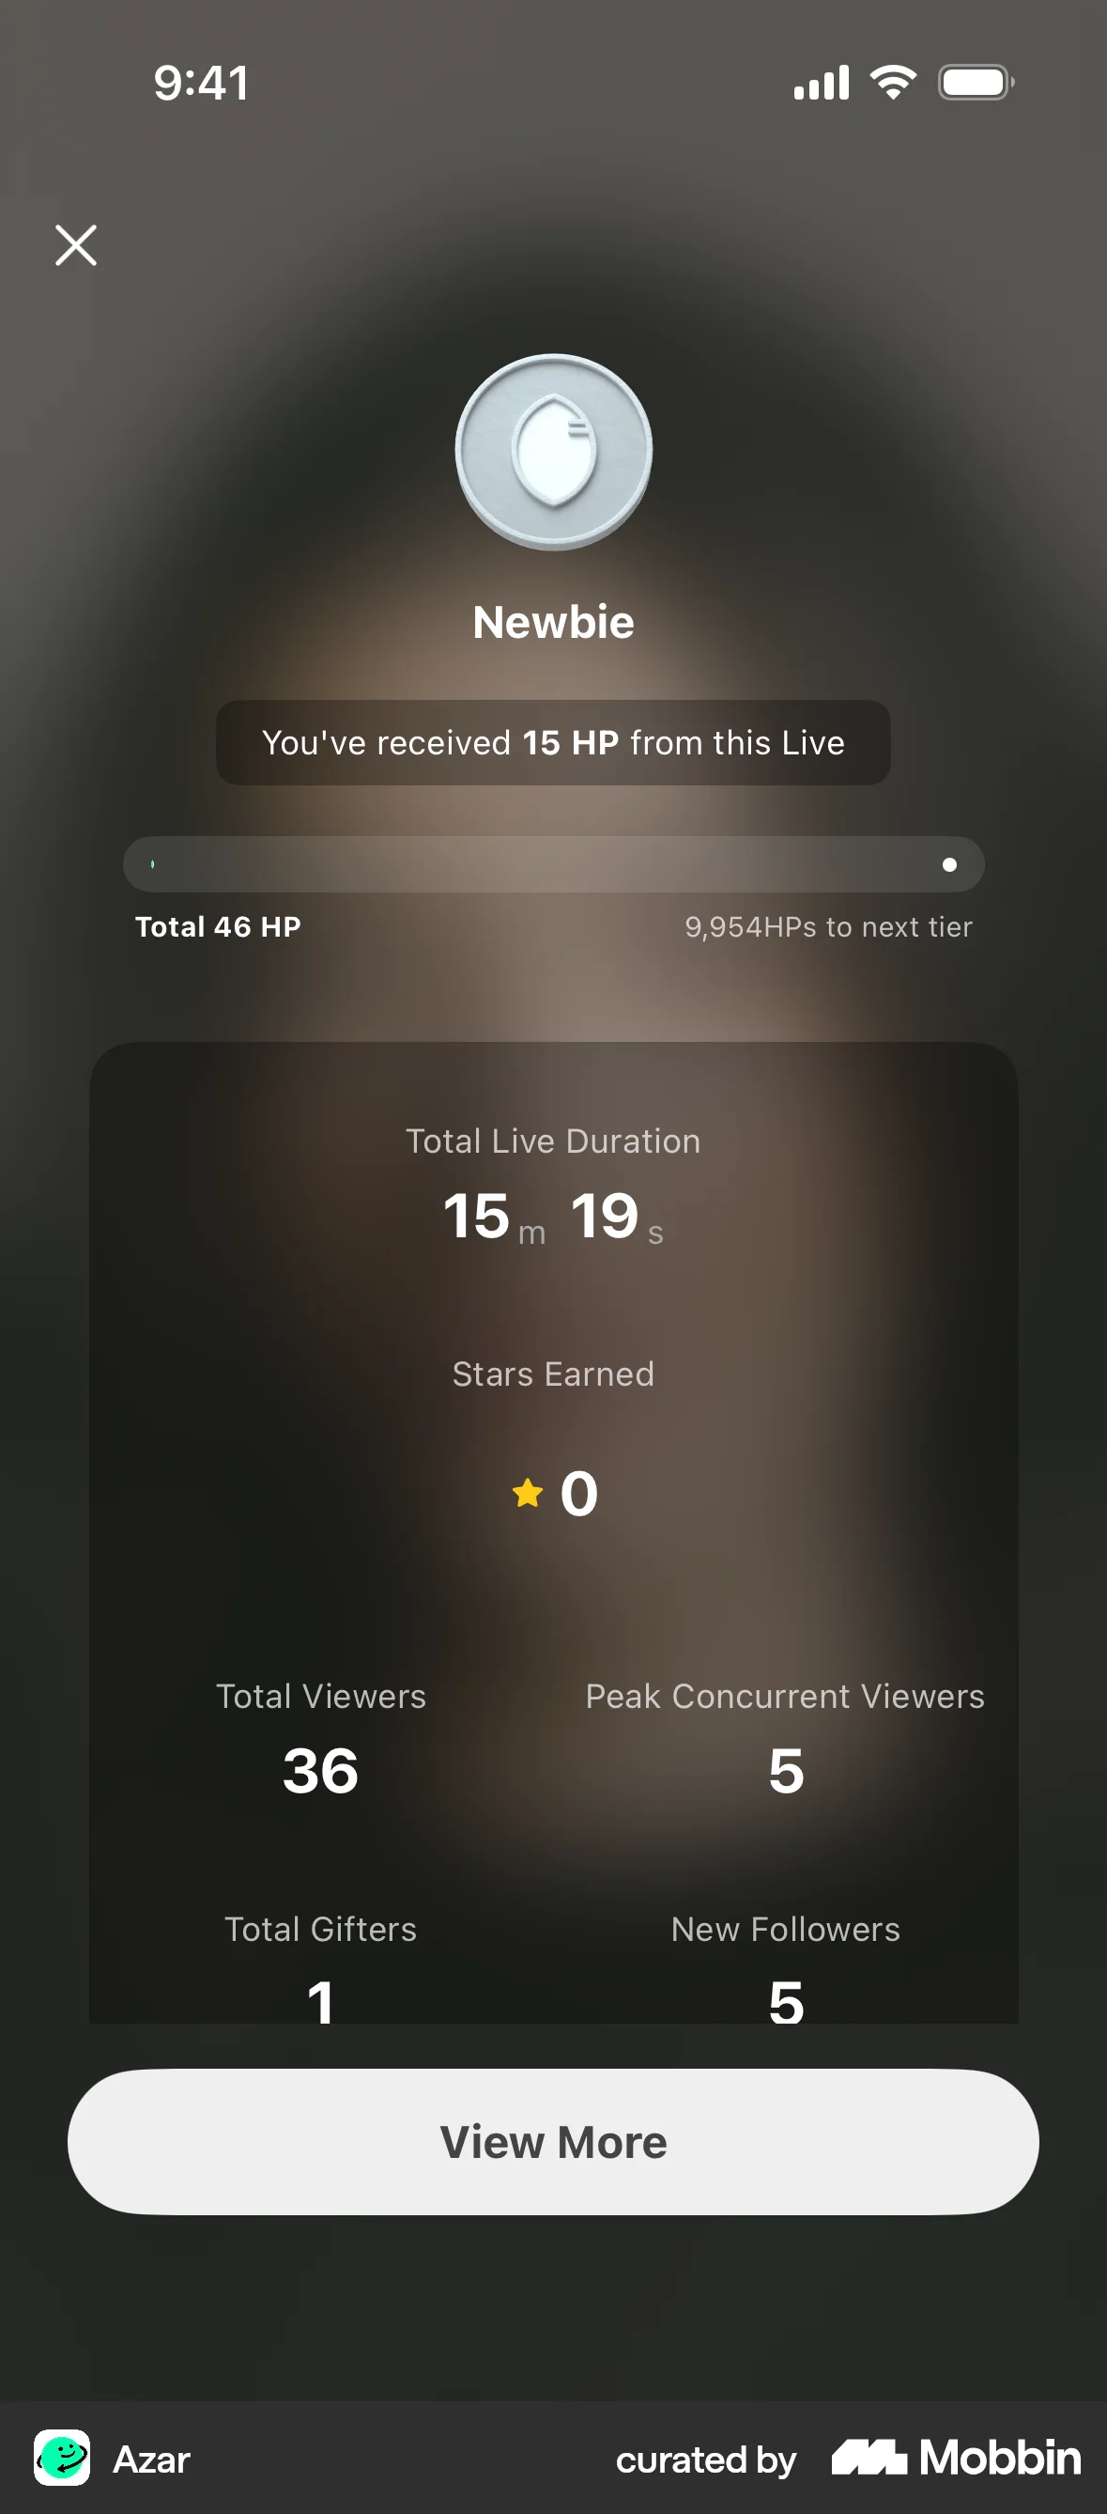Viewport: 1107px width, 2514px height.
Task: Tap the New Followers stat
Action: pyautogui.click(x=785, y=1962)
